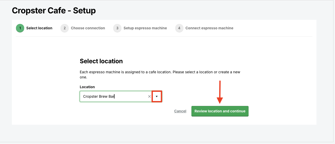Click the green step 1 circle
Screen dimensions: 335x144
(x=20, y=28)
